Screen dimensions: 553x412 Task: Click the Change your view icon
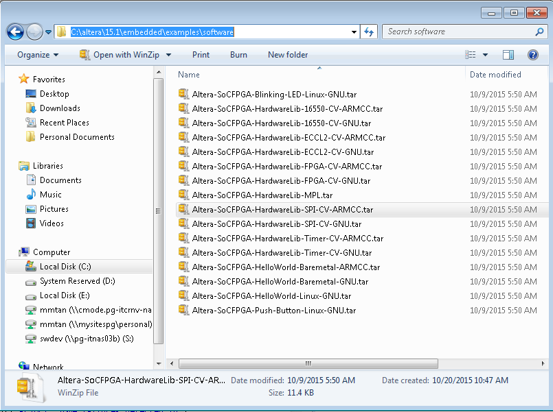[x=470, y=55]
